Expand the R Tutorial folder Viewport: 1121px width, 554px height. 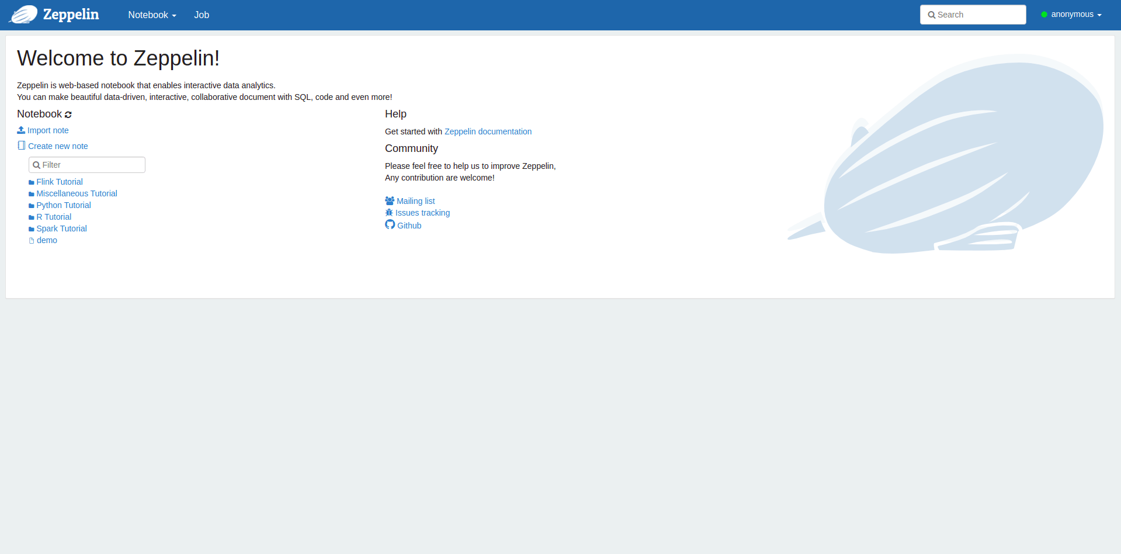click(54, 217)
